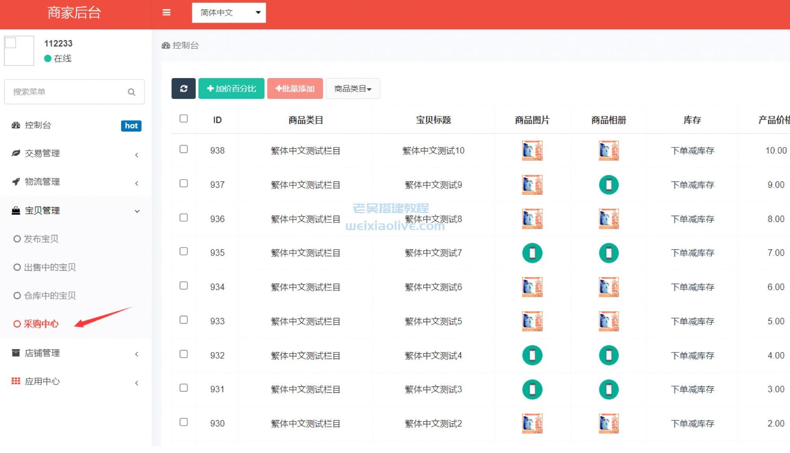
Task: Go to 出售中的宝贝 submenu item
Action: tap(50, 267)
